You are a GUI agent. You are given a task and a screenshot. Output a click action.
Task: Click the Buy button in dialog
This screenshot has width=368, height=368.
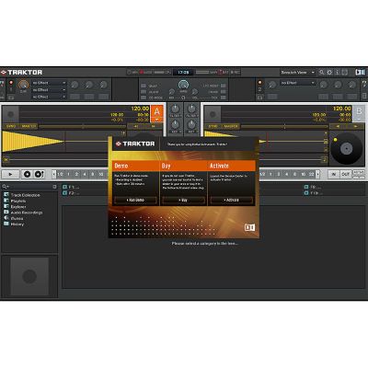point(183,201)
